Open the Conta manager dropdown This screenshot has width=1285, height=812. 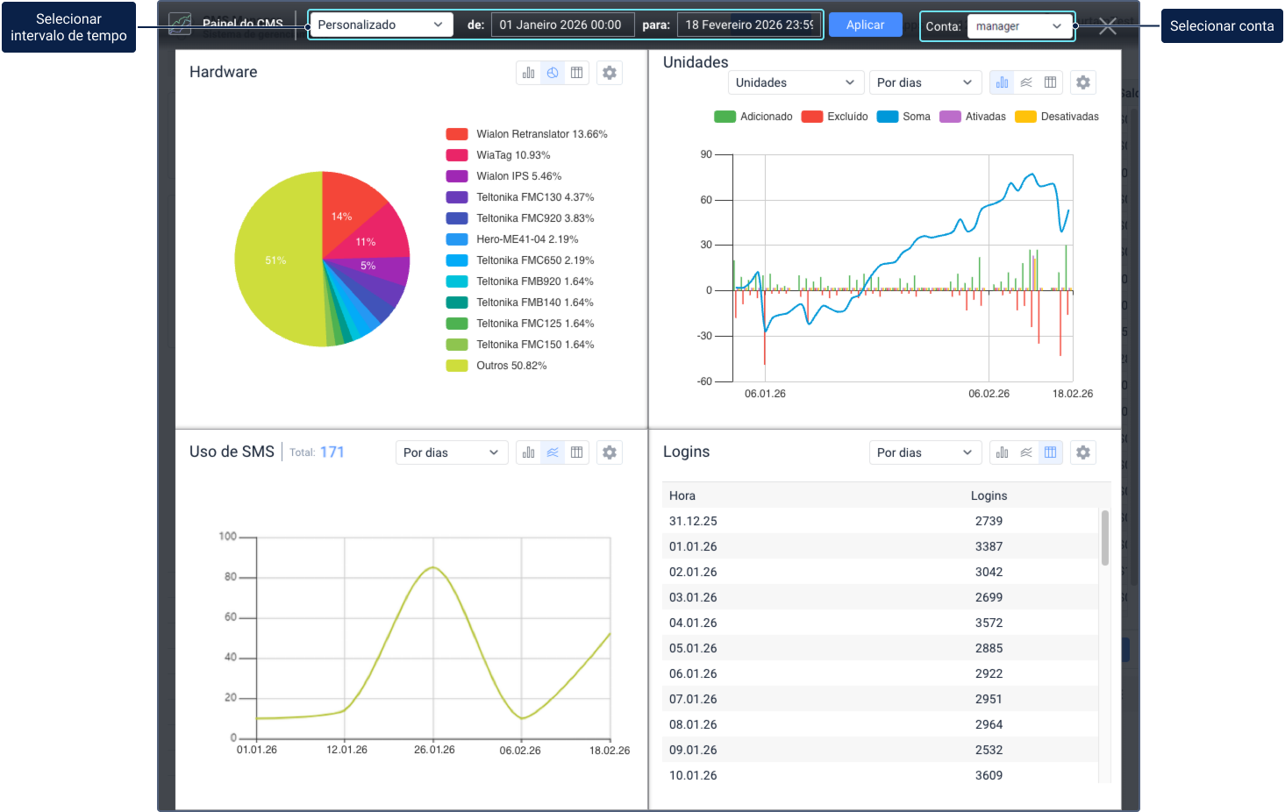pyautogui.click(x=1019, y=26)
